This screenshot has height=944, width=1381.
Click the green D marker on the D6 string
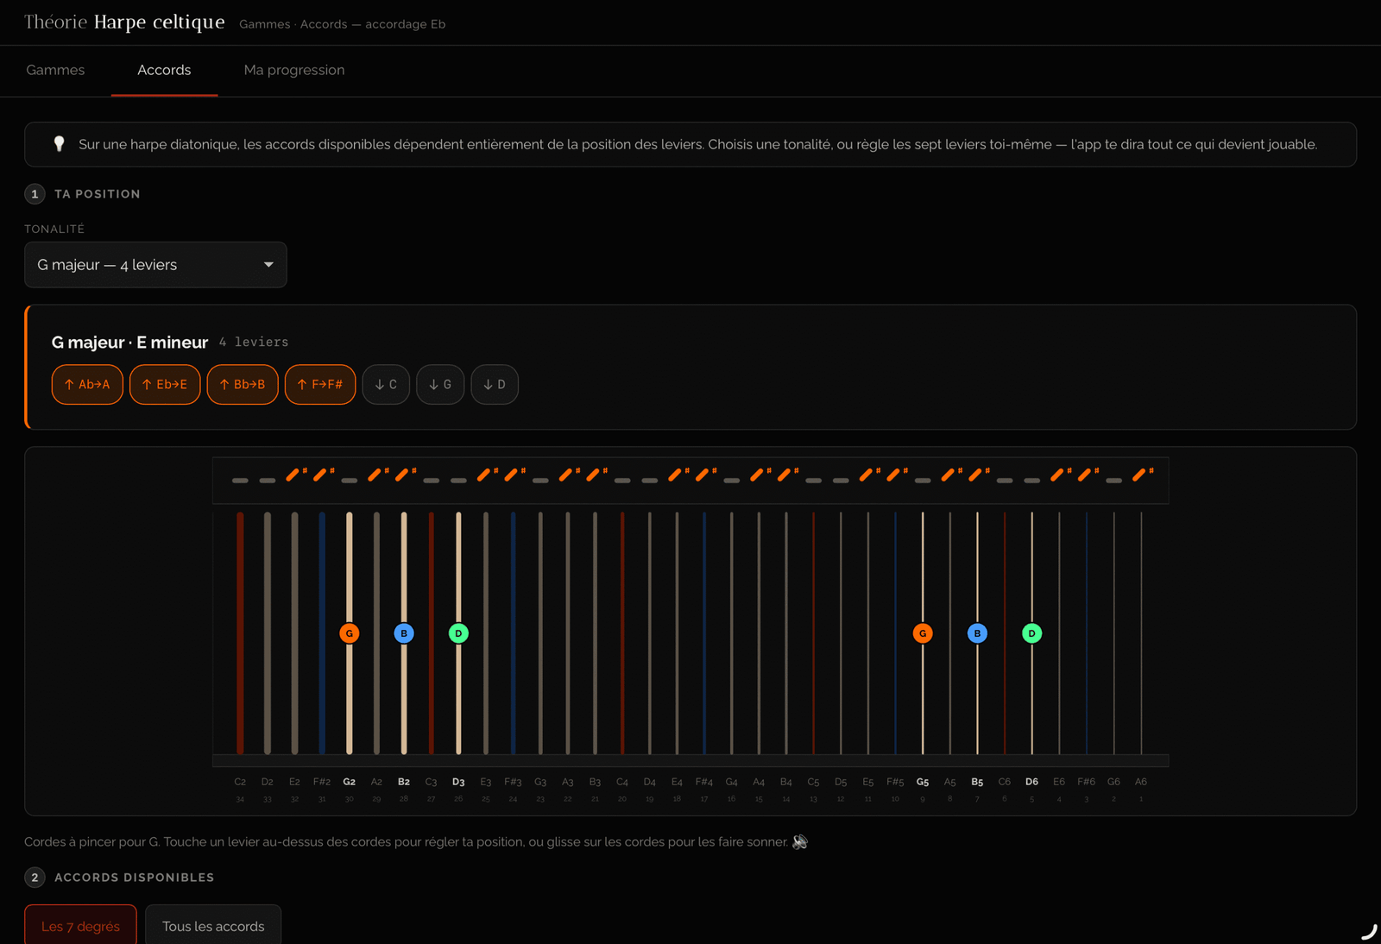tap(1031, 633)
